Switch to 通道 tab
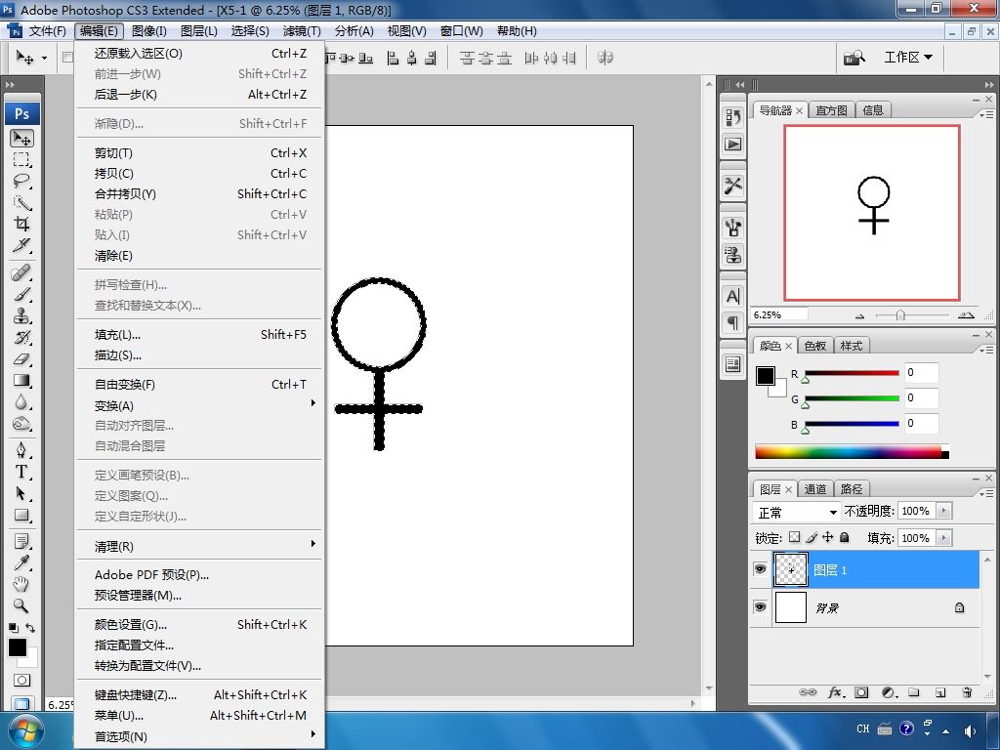Screen dimensions: 1000x750 pyautogui.click(x=815, y=489)
